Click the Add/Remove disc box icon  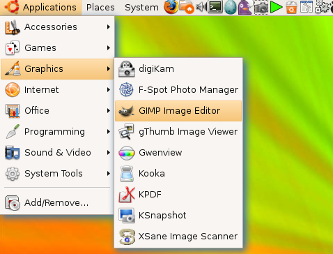click(x=13, y=203)
